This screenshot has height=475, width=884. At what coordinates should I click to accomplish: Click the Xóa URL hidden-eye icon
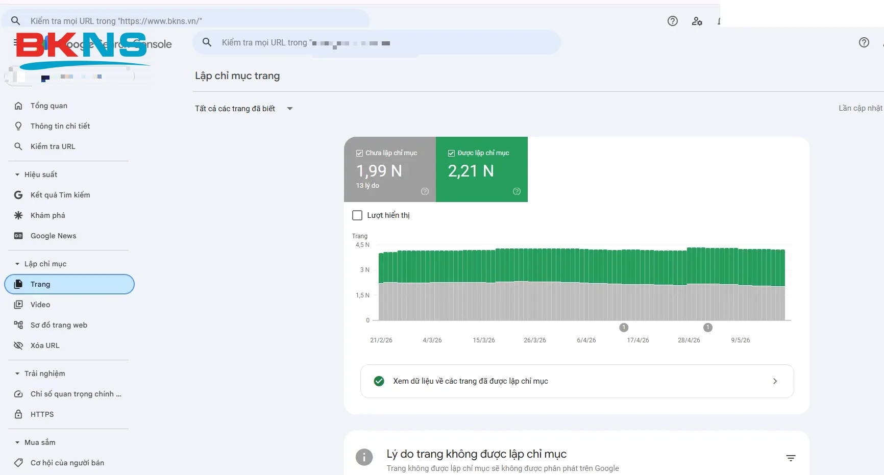click(18, 345)
